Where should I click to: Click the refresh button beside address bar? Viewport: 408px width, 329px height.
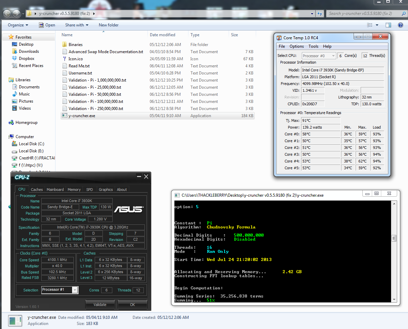tap(320, 14)
